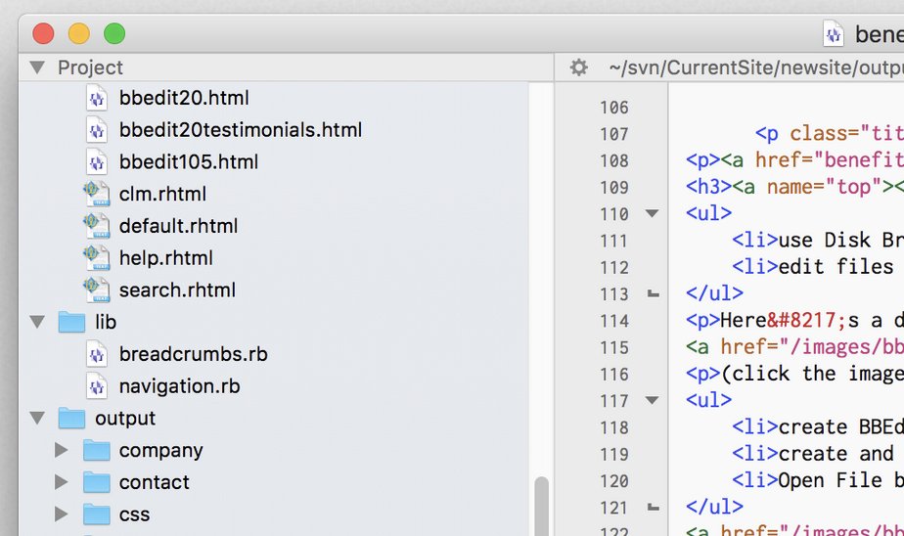
Task: Click line number 114 in gutter
Action: (614, 321)
